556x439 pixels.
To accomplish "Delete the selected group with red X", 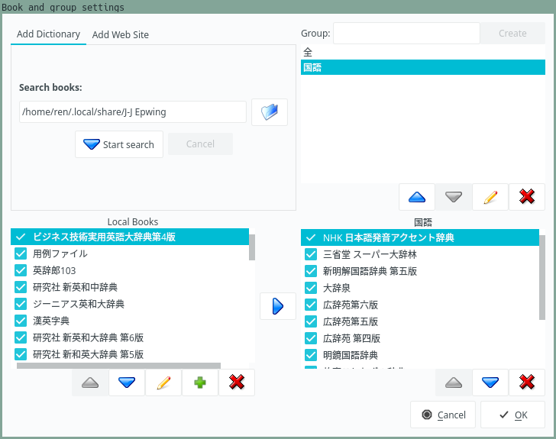I will (527, 197).
